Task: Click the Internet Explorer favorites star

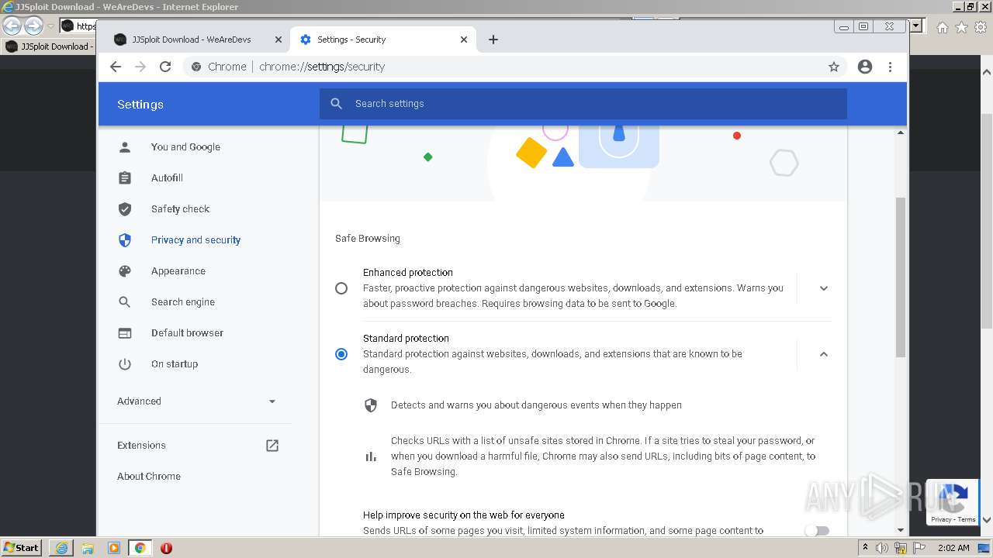Action: point(961,28)
